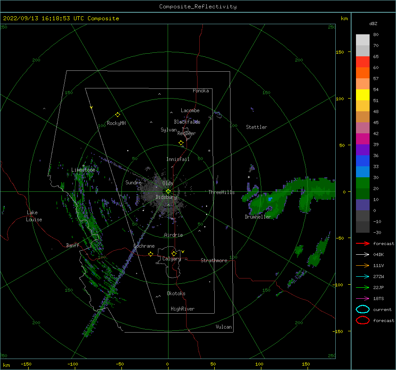The height and width of the screenshot is (370, 396).
Task: Select the orange 111V arrow legend icon
Action: tap(363, 265)
